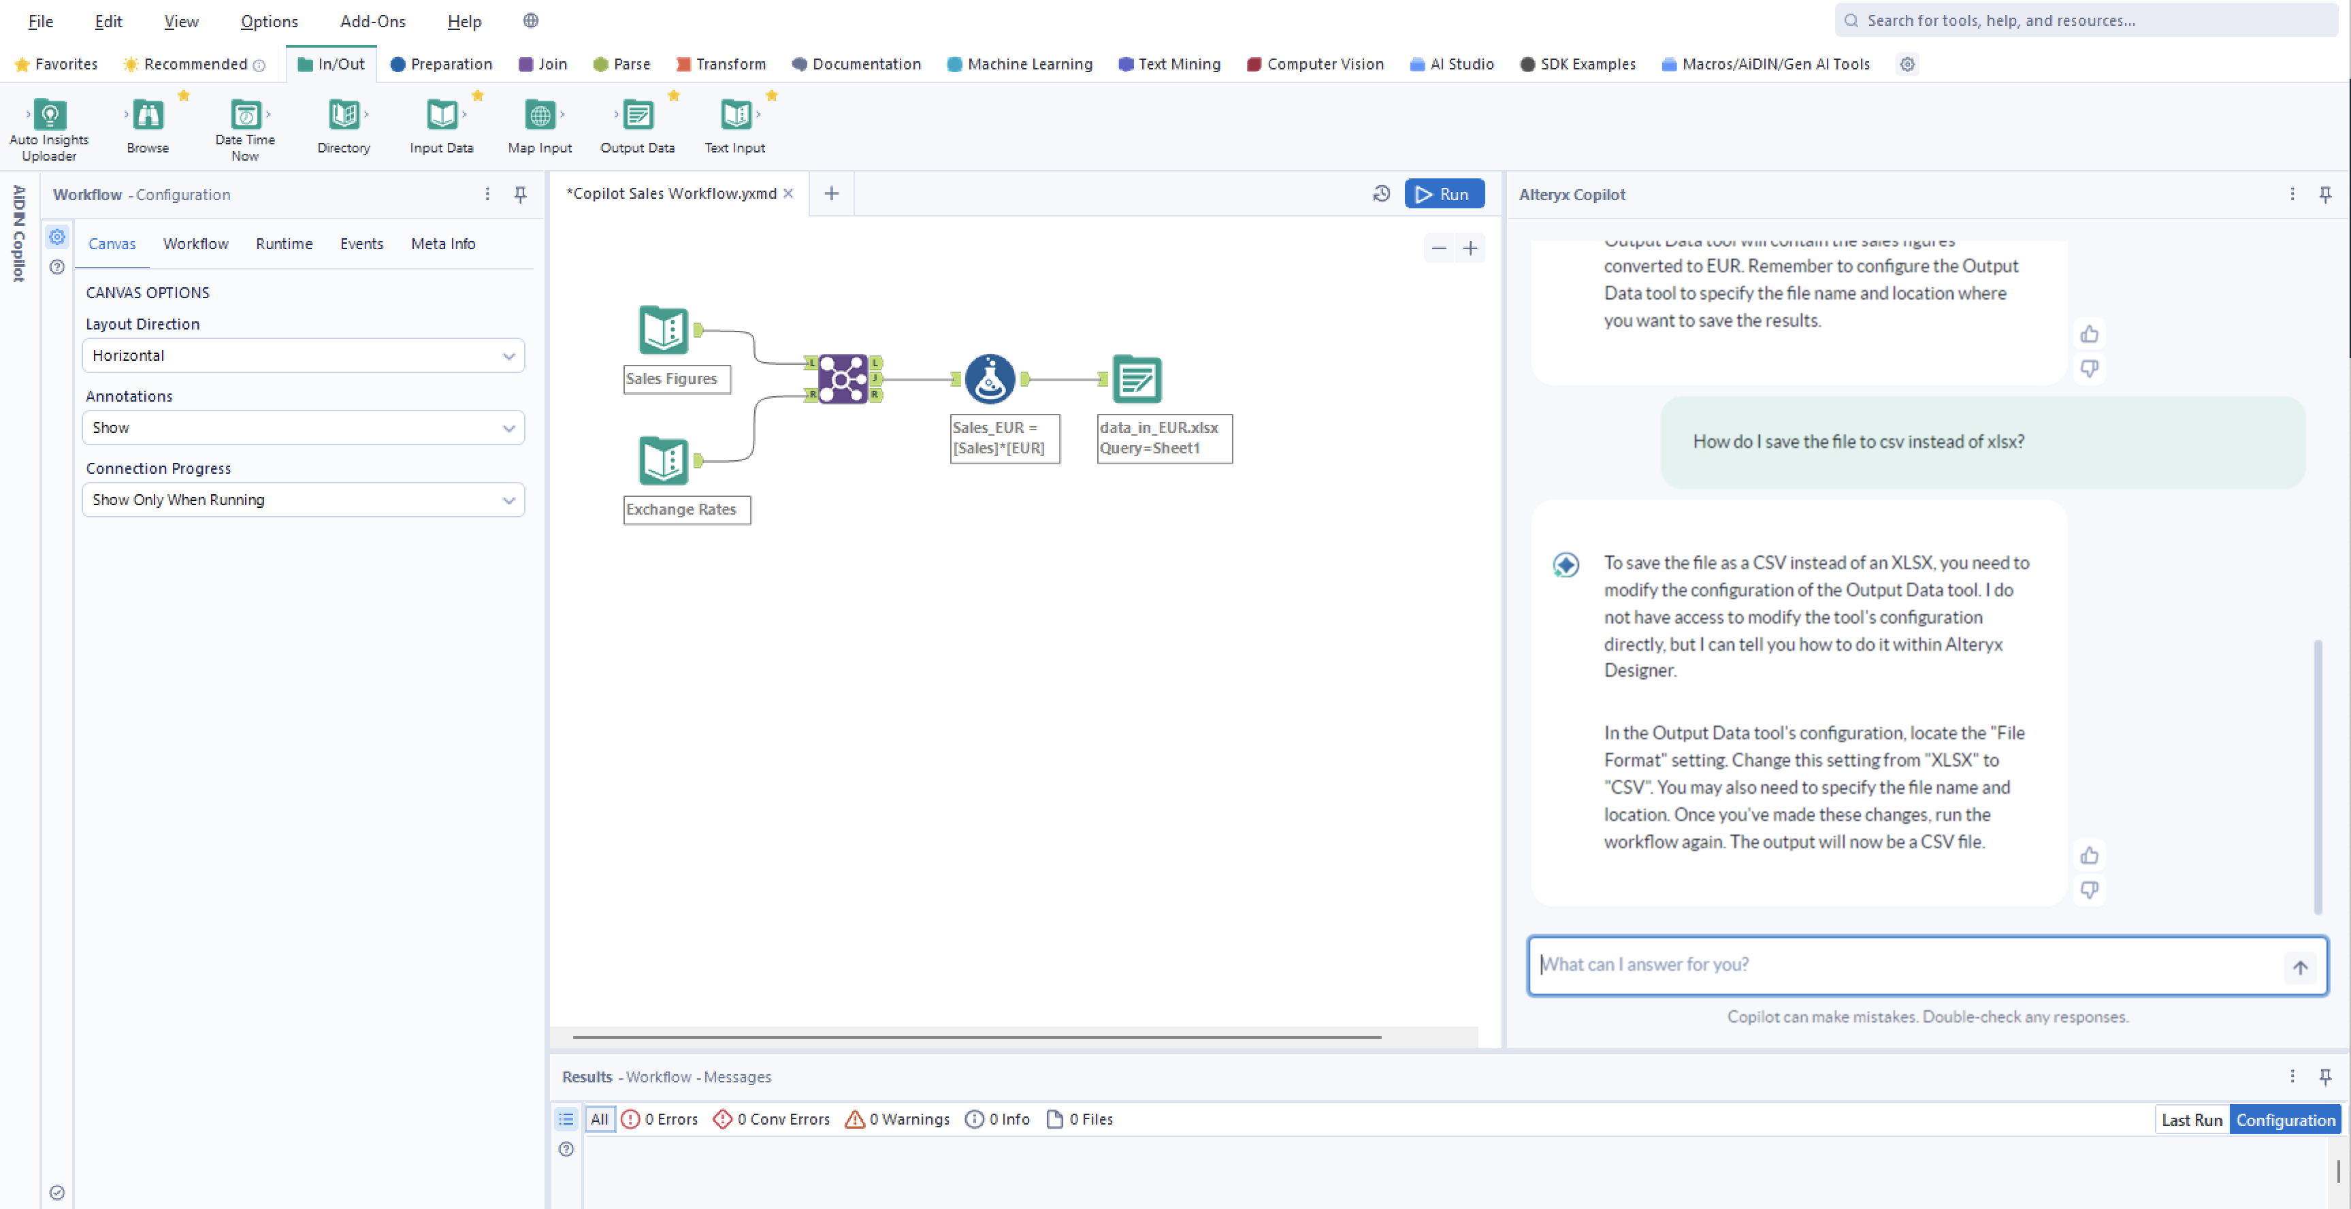Open the Connection Progress dropdown
The height and width of the screenshot is (1209, 2351).
[303, 500]
